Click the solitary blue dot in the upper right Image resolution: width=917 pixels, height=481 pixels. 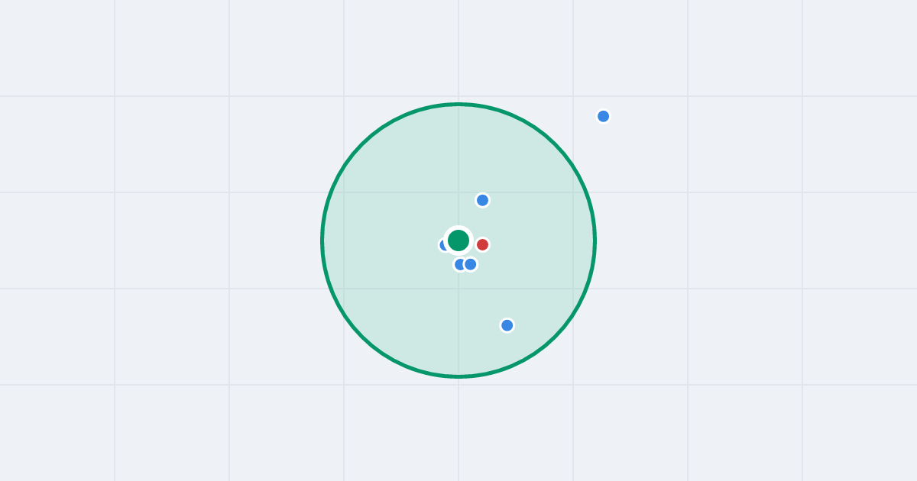point(603,116)
